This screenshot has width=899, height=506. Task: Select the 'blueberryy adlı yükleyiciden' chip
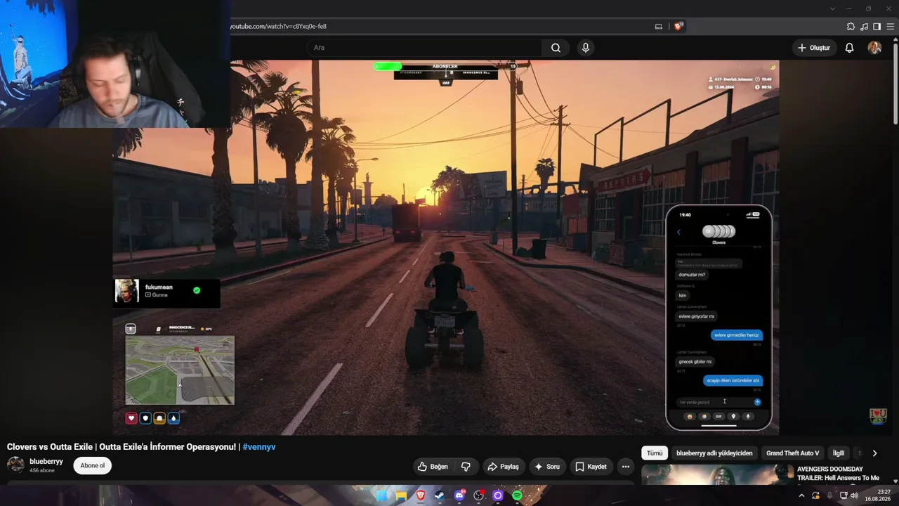[714, 453]
